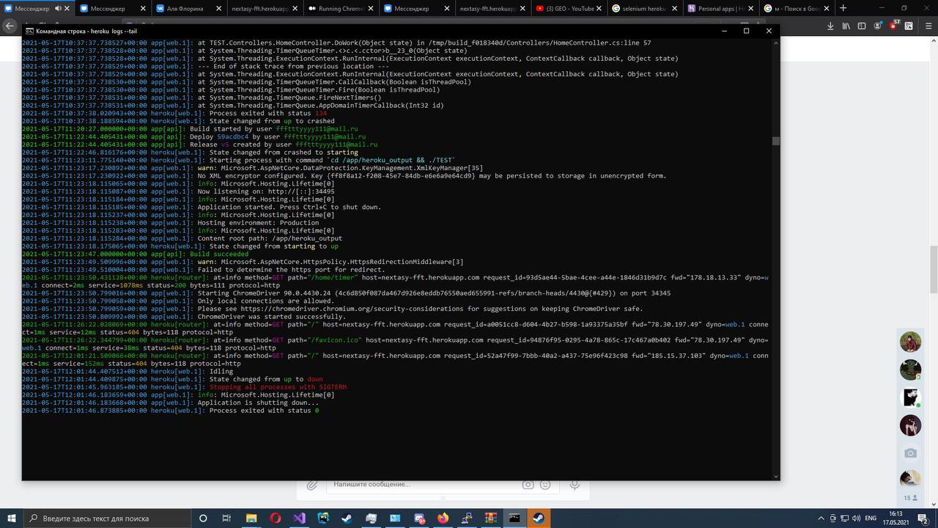Click 'Build succeeded' log text
Image resolution: width=938 pixels, height=528 pixels.
218,254
